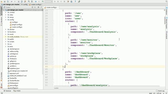168x94 pixels.
Task: Open the npm tool window tab
Action: pyautogui.click(x=1, y=86)
